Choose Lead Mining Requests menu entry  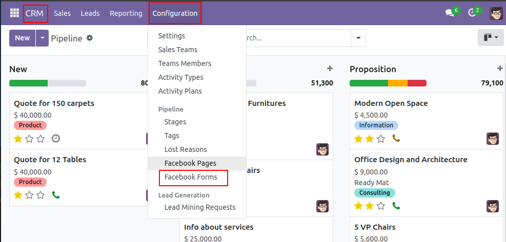tap(200, 207)
